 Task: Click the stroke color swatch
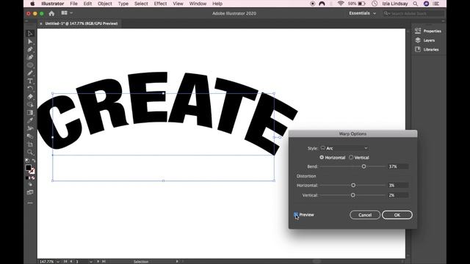(x=32, y=171)
